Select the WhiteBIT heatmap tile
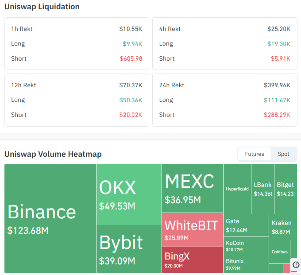301x275 pixels. point(193,230)
